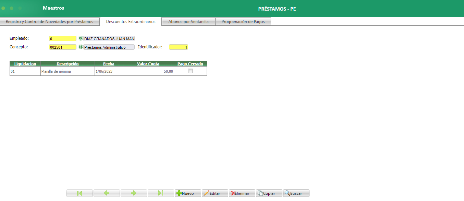
Task: Select the cell 'Planilla de nómina'
Action: [x=68, y=71]
